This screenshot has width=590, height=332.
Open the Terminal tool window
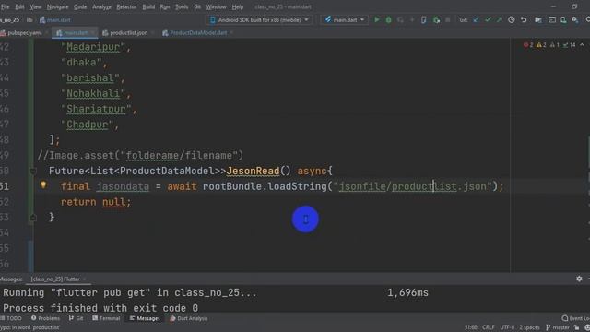click(106, 318)
